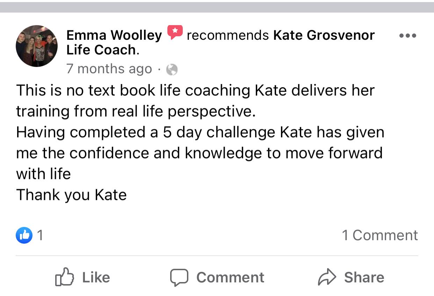Click the sentence about text book coaching

(x=195, y=101)
